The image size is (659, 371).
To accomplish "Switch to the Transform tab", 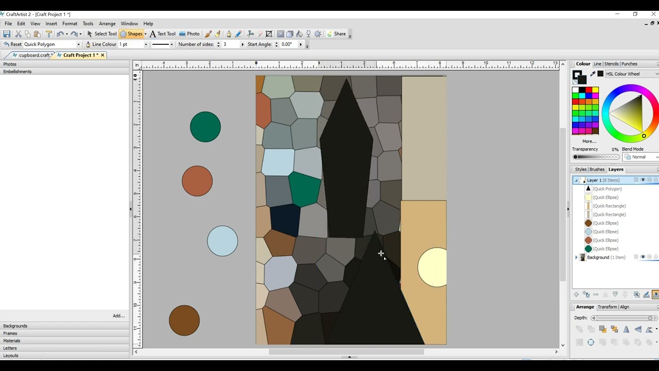I will pos(607,307).
